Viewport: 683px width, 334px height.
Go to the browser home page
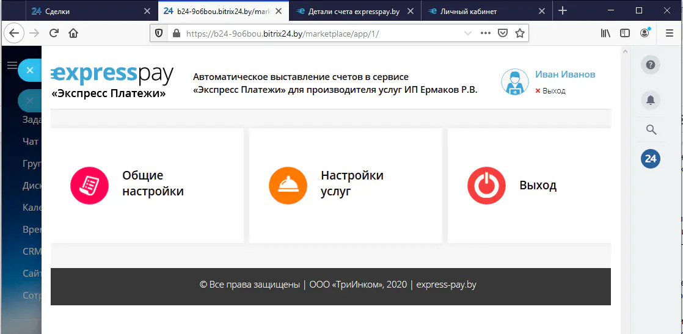tap(73, 33)
